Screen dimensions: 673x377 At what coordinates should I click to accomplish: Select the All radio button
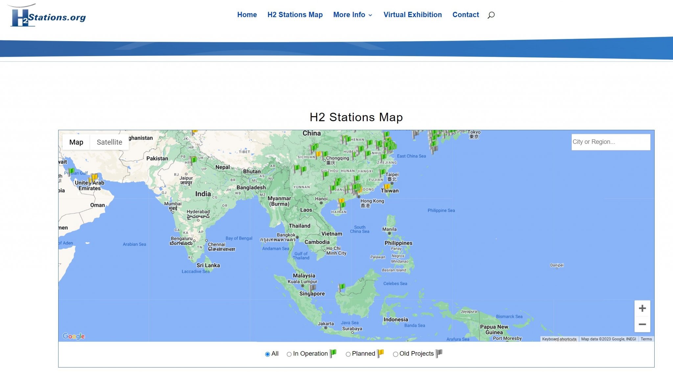tap(267, 354)
